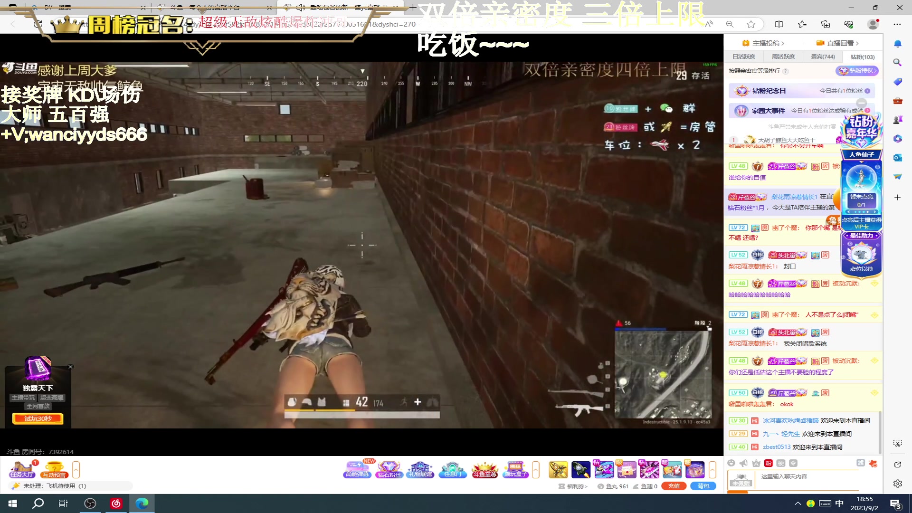Click username 冰河喜欢吃烤卤猪蹄 in chat
The height and width of the screenshot is (513, 912).
coord(790,421)
